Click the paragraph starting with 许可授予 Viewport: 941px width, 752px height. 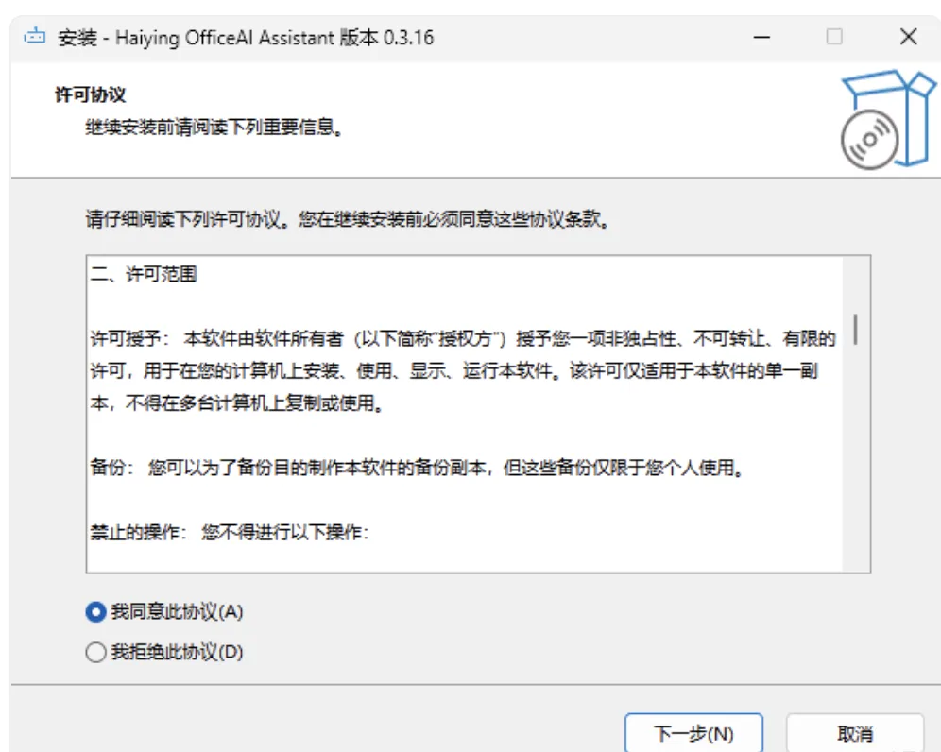click(x=463, y=371)
